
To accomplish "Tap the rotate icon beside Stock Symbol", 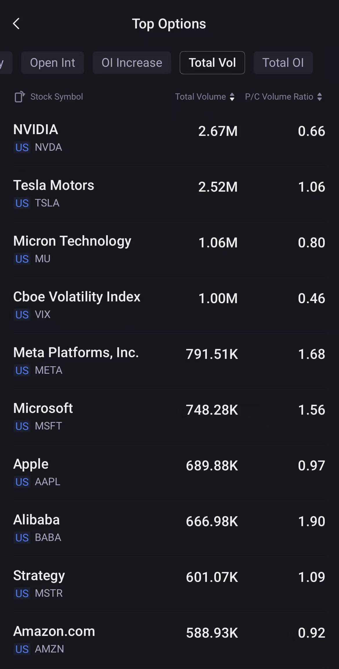I will tap(19, 97).
